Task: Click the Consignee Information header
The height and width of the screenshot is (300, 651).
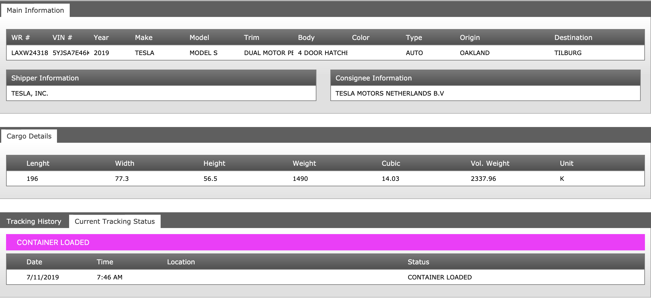Action: pyautogui.click(x=485, y=78)
